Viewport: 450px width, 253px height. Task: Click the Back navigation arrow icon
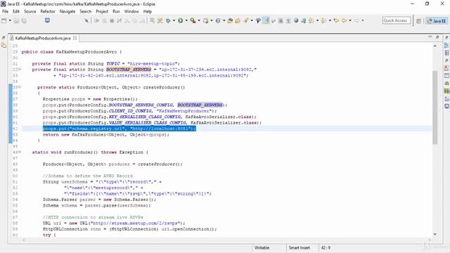point(344,20)
